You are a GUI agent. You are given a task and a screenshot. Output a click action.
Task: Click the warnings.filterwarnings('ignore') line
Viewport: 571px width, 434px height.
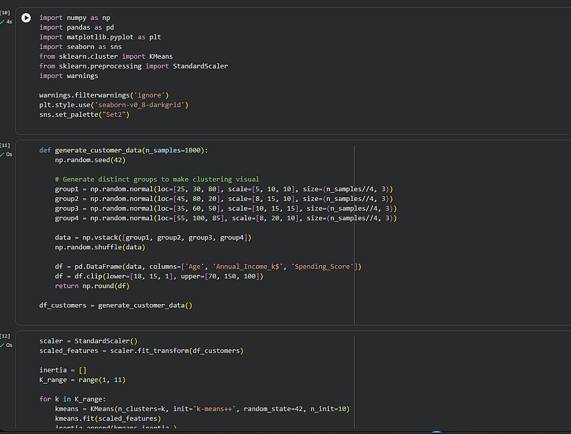pos(104,95)
